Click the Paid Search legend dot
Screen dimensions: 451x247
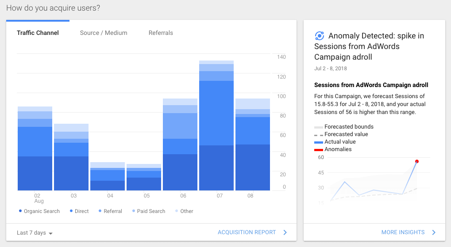tap(134, 211)
